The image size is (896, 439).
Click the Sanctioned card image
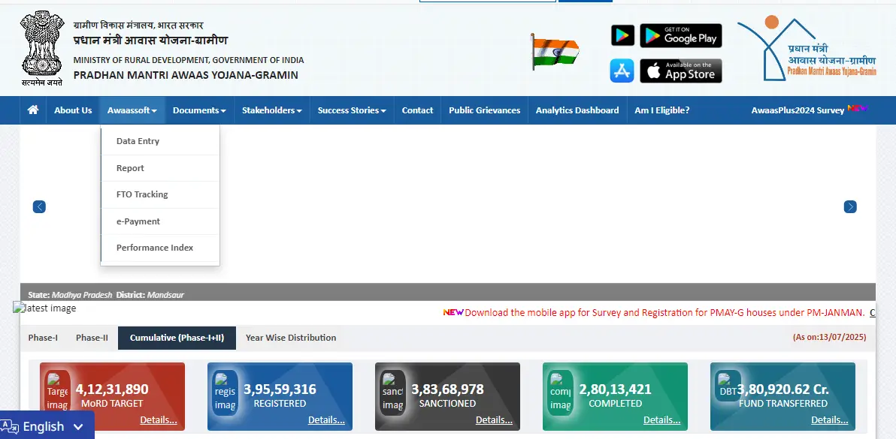pyautogui.click(x=392, y=391)
